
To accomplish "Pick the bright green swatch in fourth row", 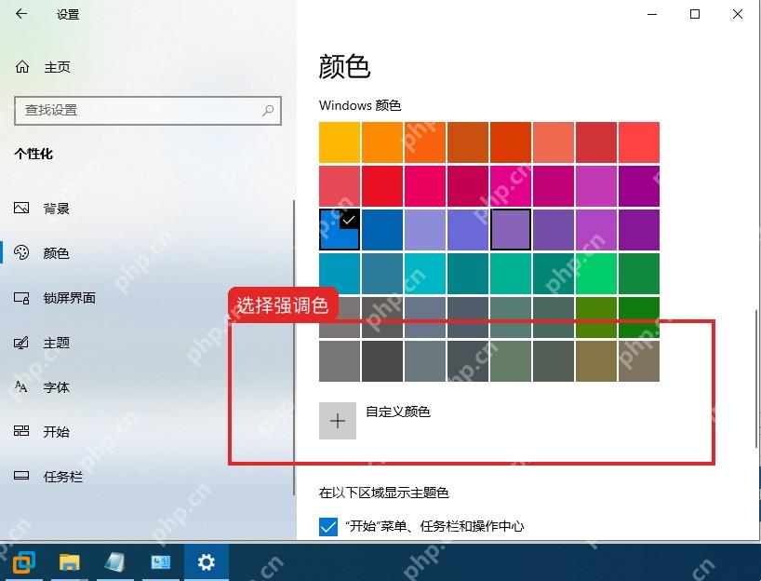I will click(596, 274).
